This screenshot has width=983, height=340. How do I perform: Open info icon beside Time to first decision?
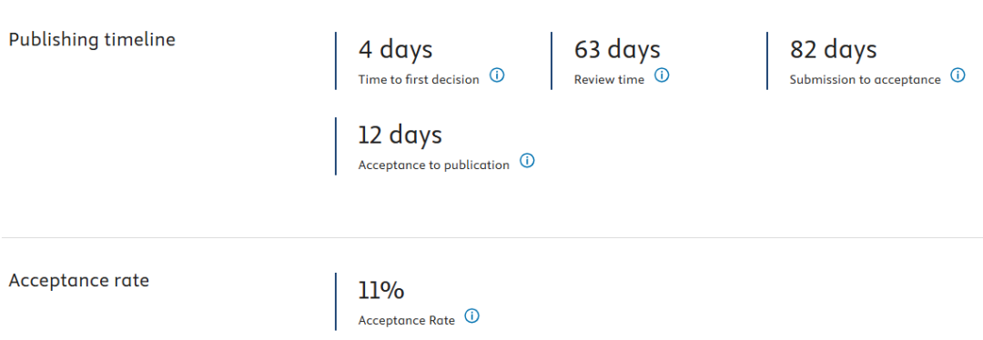tap(497, 76)
